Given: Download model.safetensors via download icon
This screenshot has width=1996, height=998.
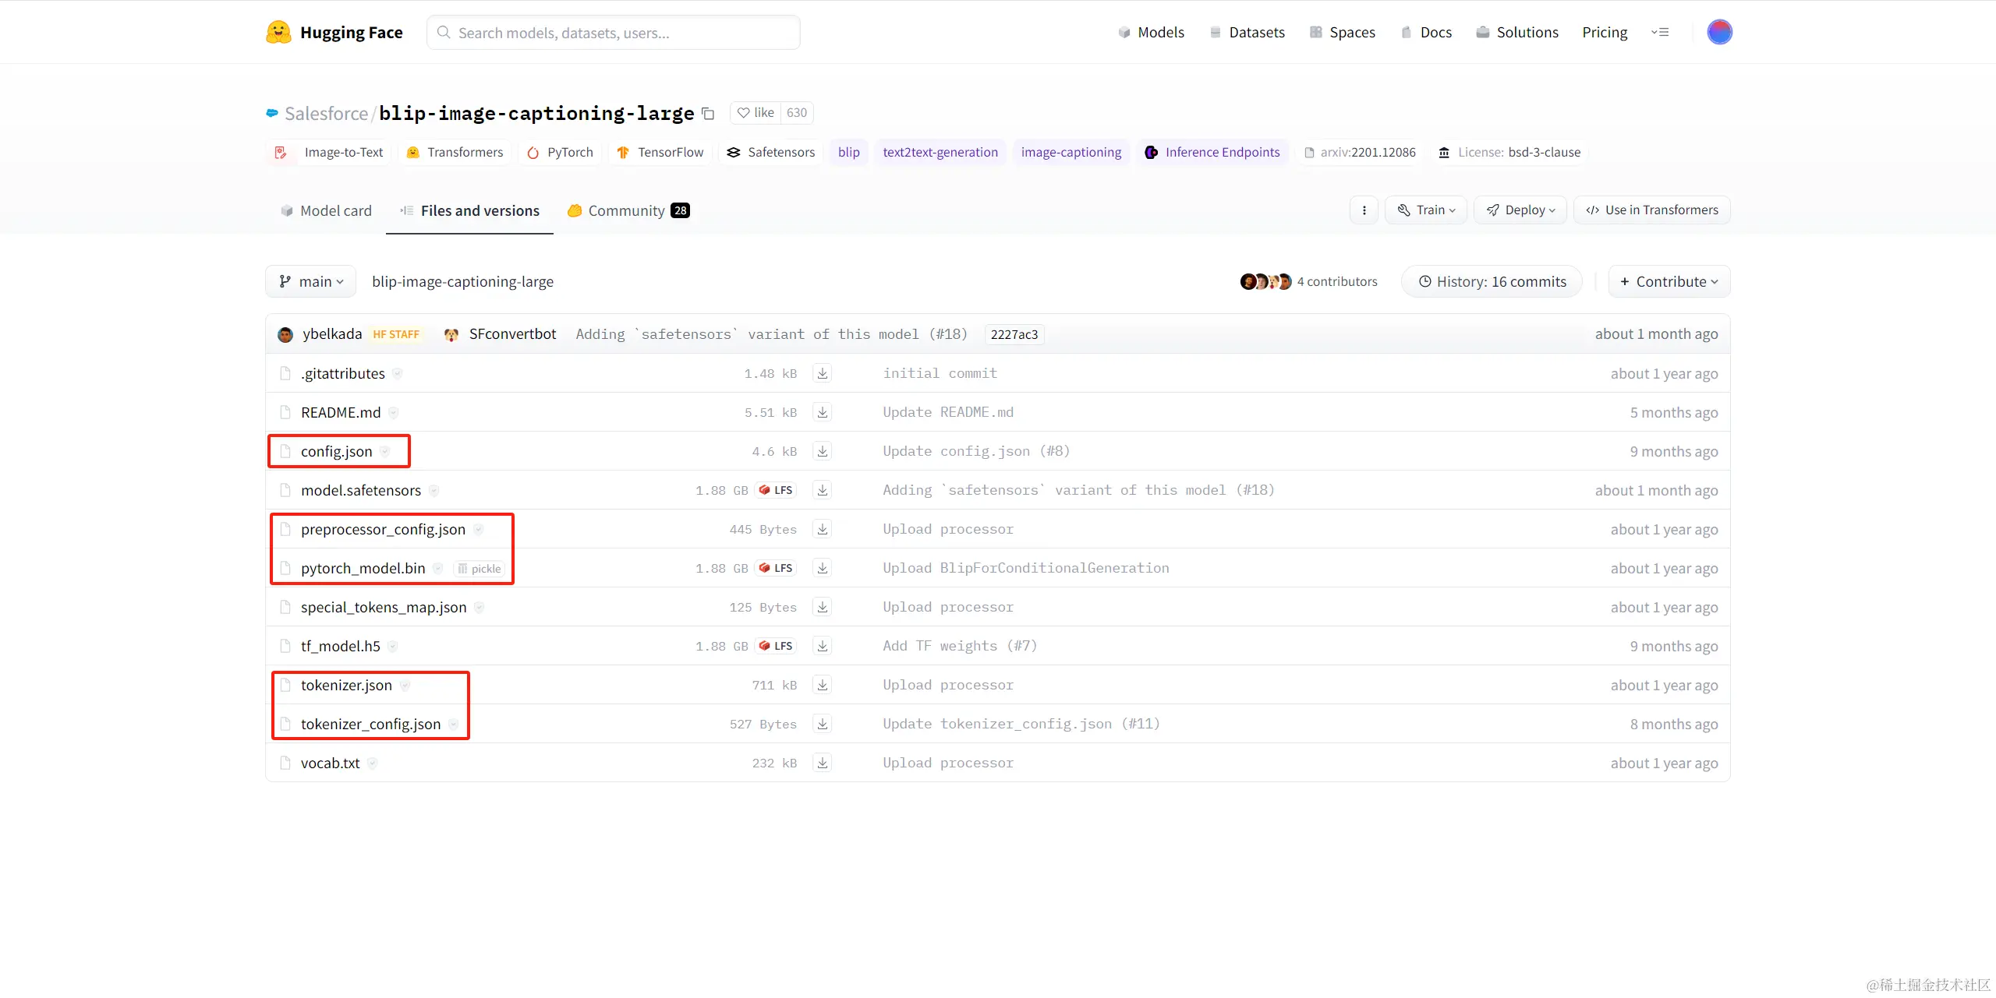Looking at the screenshot, I should coord(822,490).
